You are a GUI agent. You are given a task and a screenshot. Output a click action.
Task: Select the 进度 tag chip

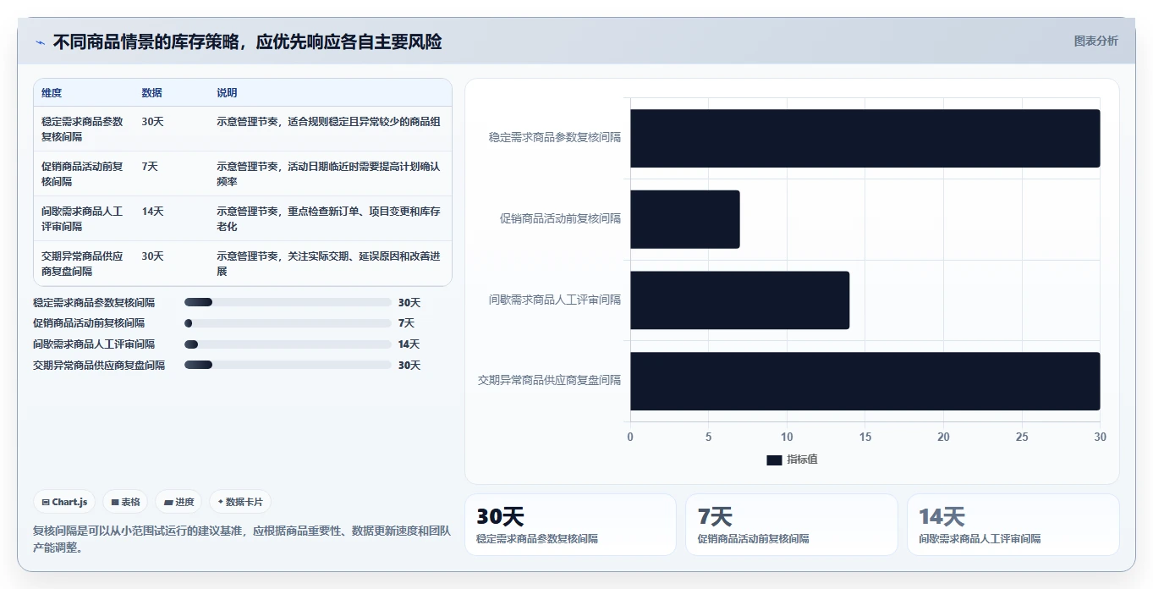(178, 502)
